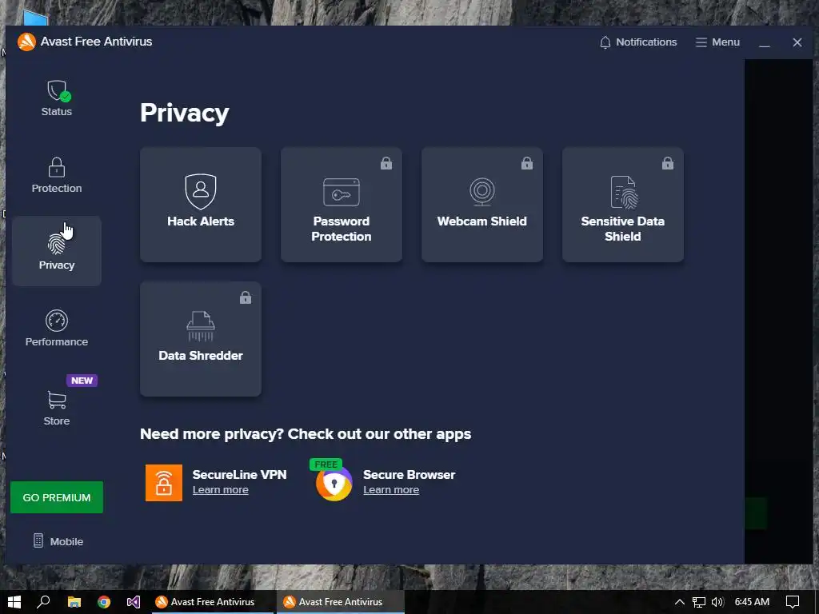Open the Performance gauge section
The width and height of the screenshot is (819, 614).
click(57, 329)
